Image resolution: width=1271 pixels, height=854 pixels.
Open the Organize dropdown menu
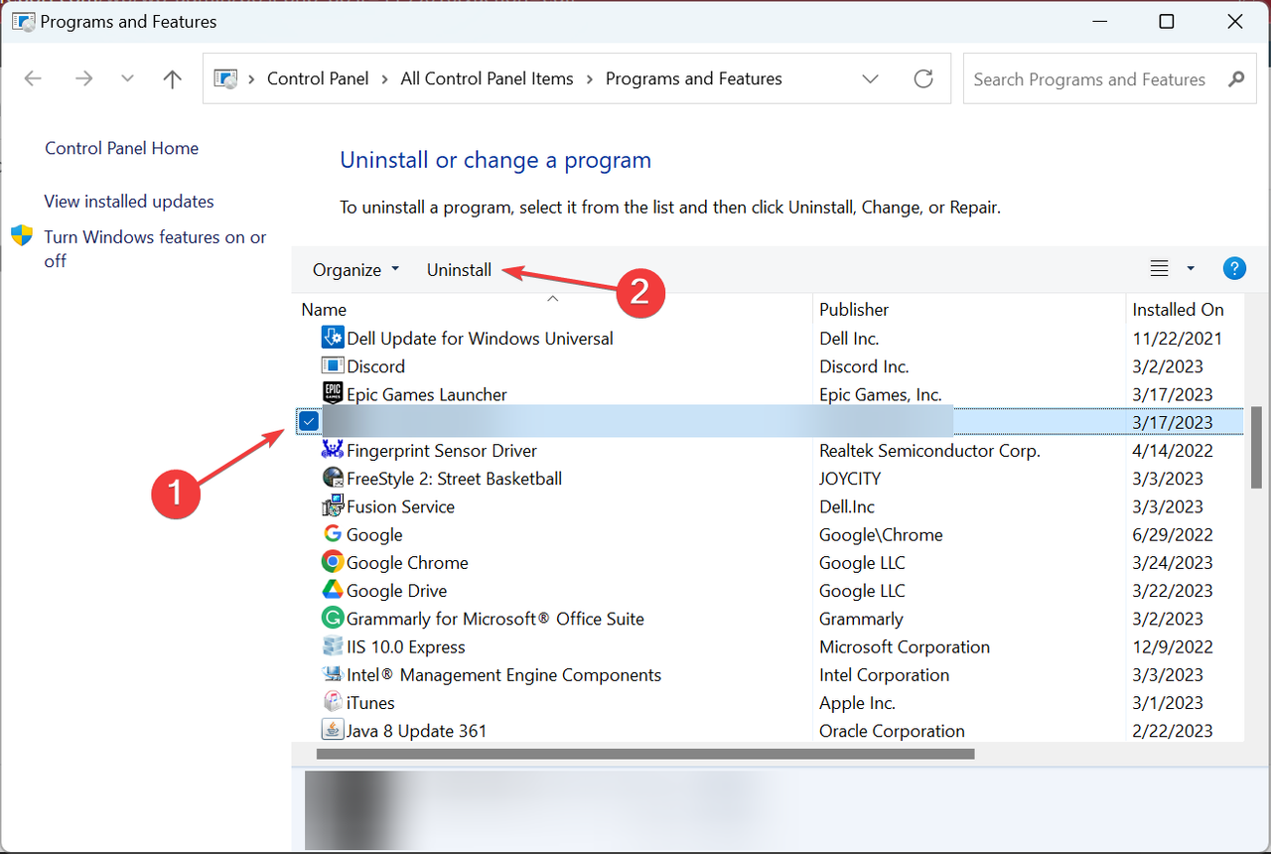tap(356, 269)
